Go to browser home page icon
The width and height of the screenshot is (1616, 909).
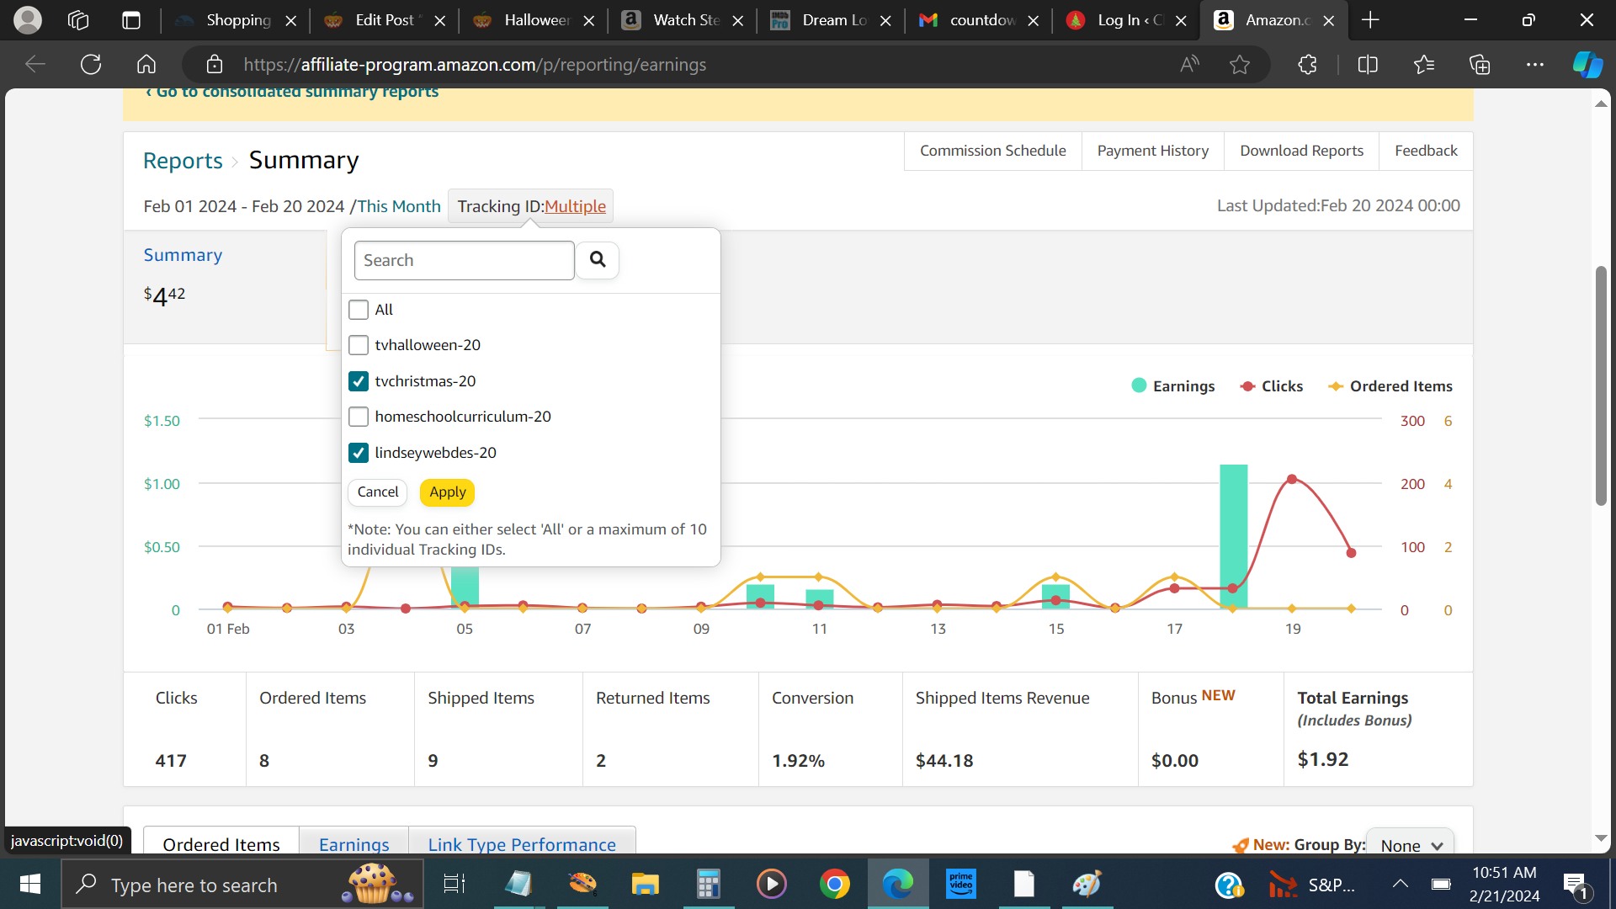click(146, 64)
